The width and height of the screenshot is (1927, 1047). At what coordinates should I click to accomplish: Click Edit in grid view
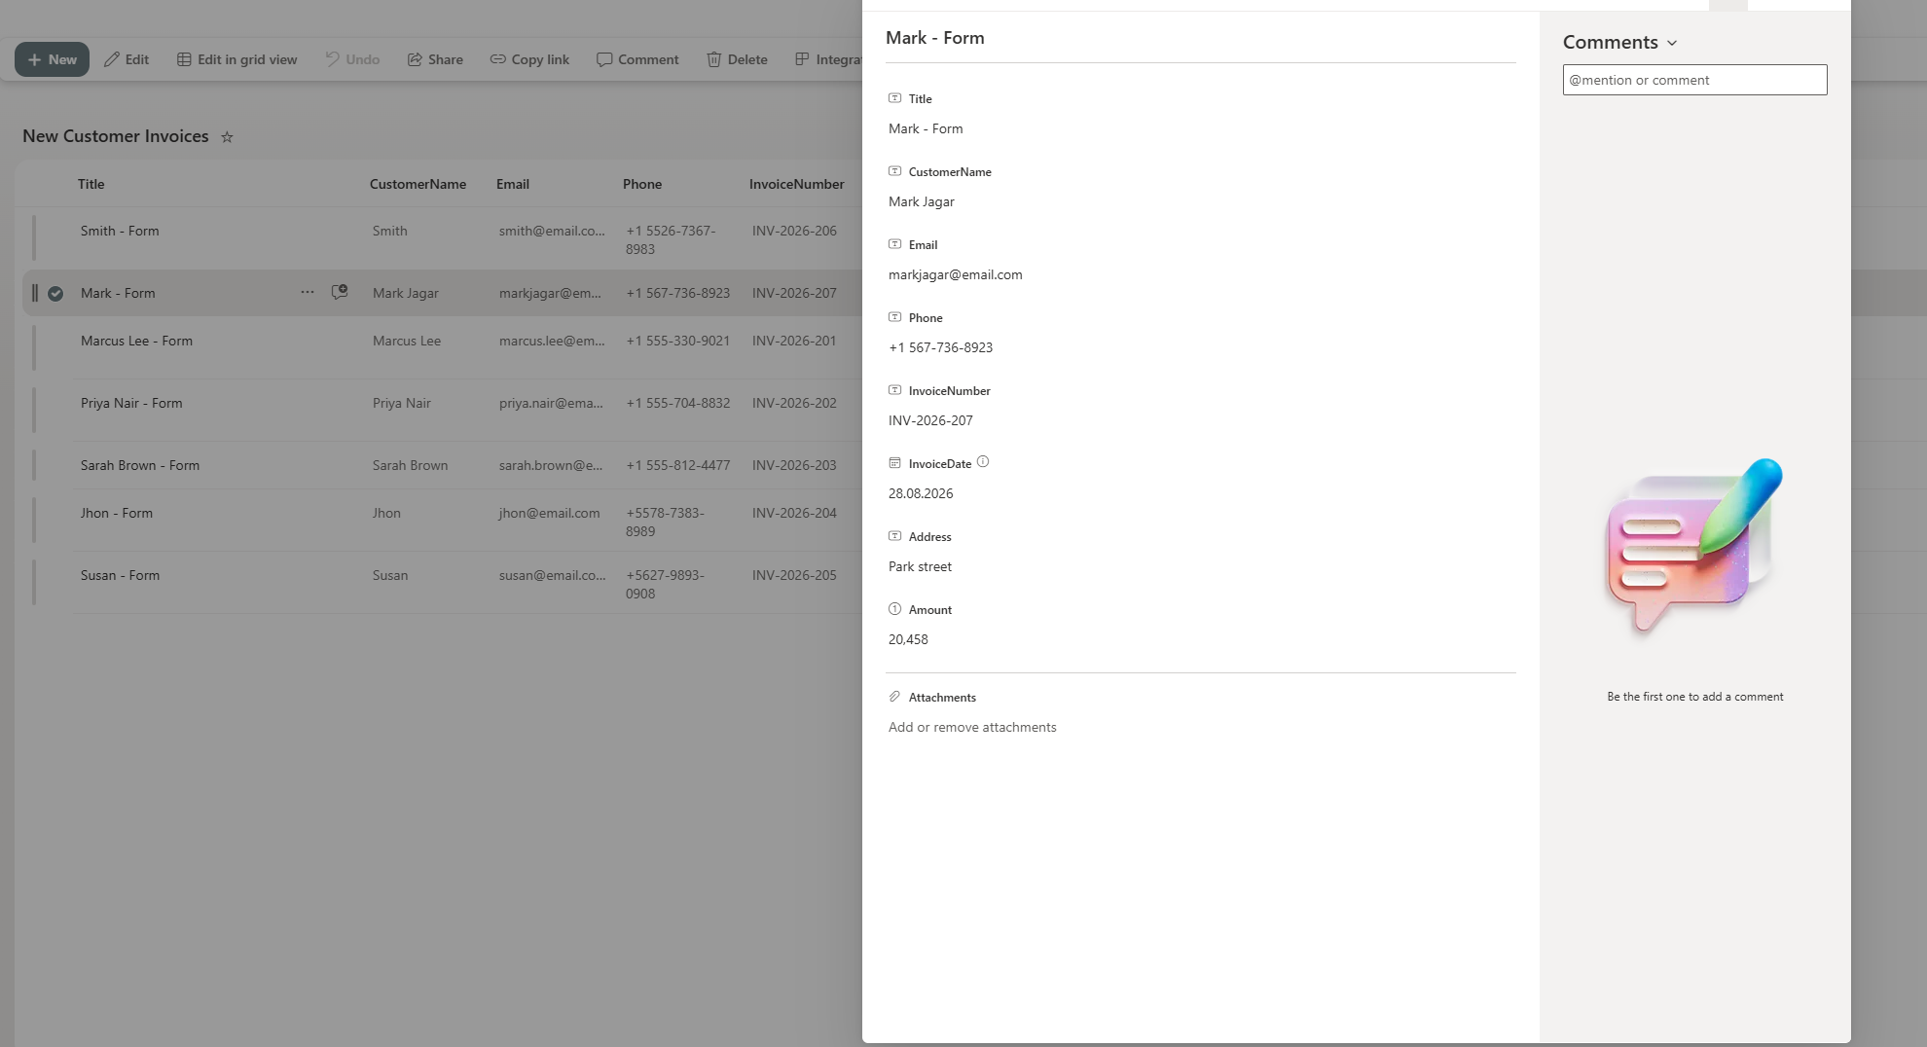[236, 59]
